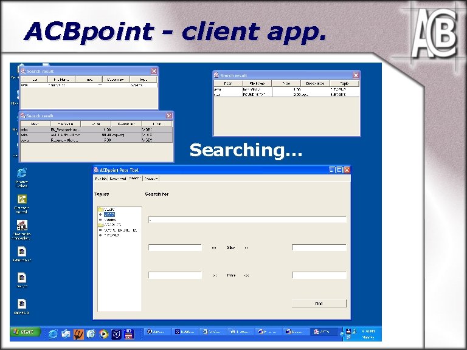Click the second folder icon in Topics tree
Screen dimensions: 467x350
[100, 225]
